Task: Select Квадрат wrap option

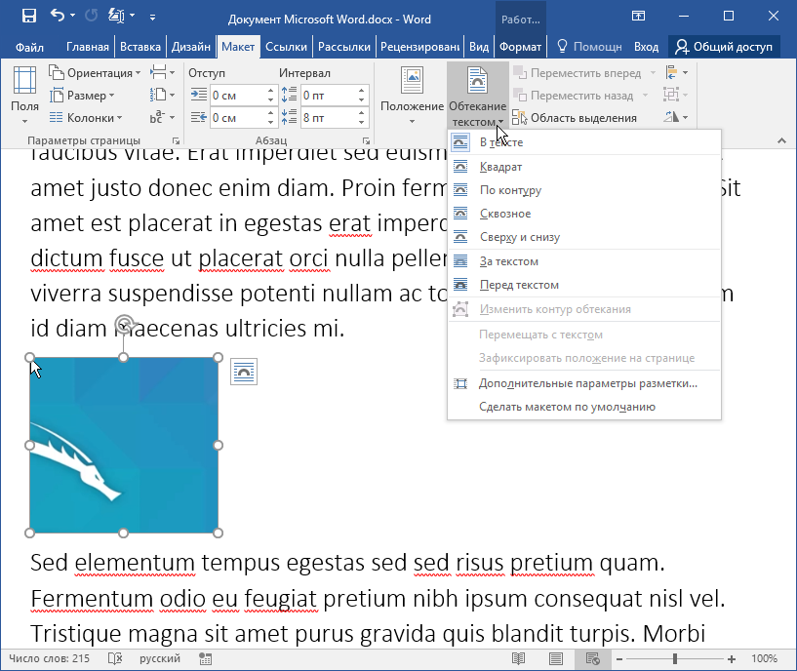Action: 584,167
